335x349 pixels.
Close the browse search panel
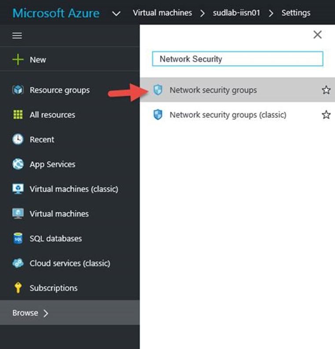click(317, 35)
